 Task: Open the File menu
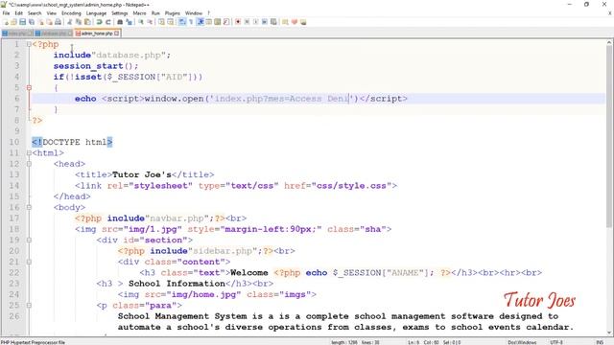(6, 12)
